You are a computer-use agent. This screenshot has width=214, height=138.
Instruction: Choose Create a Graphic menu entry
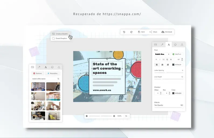click(x=60, y=34)
